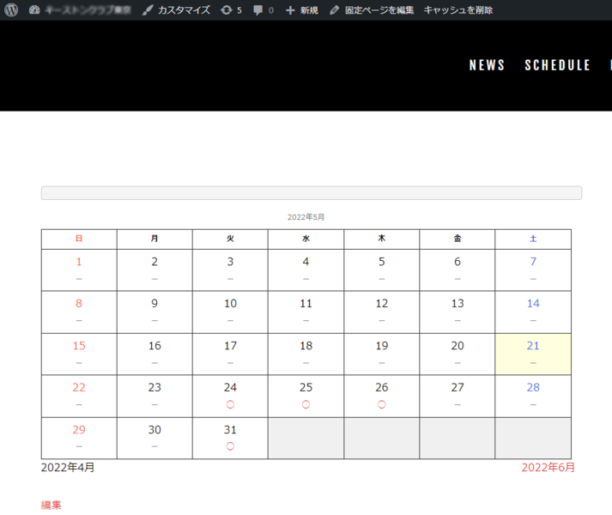The width and height of the screenshot is (612, 515).
Task: Open 固定ページを編集 link
Action: pyautogui.click(x=379, y=10)
